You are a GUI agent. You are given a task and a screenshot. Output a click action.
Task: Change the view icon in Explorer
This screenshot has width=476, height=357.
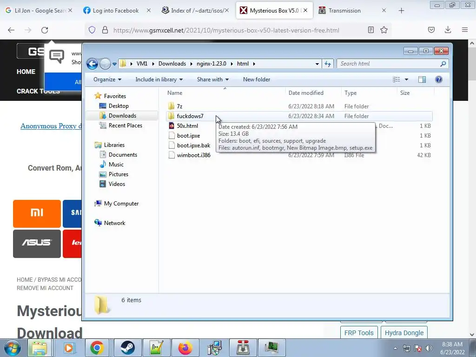(396, 79)
